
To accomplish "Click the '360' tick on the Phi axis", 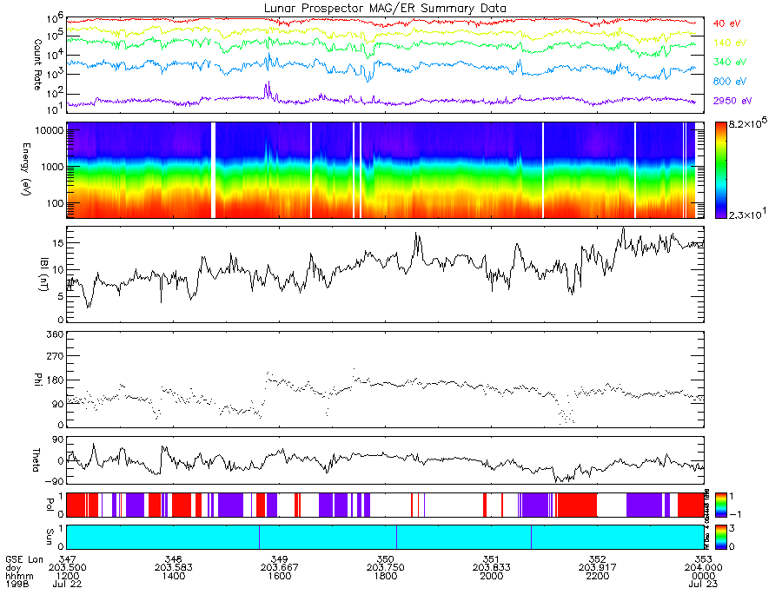I will [55, 334].
